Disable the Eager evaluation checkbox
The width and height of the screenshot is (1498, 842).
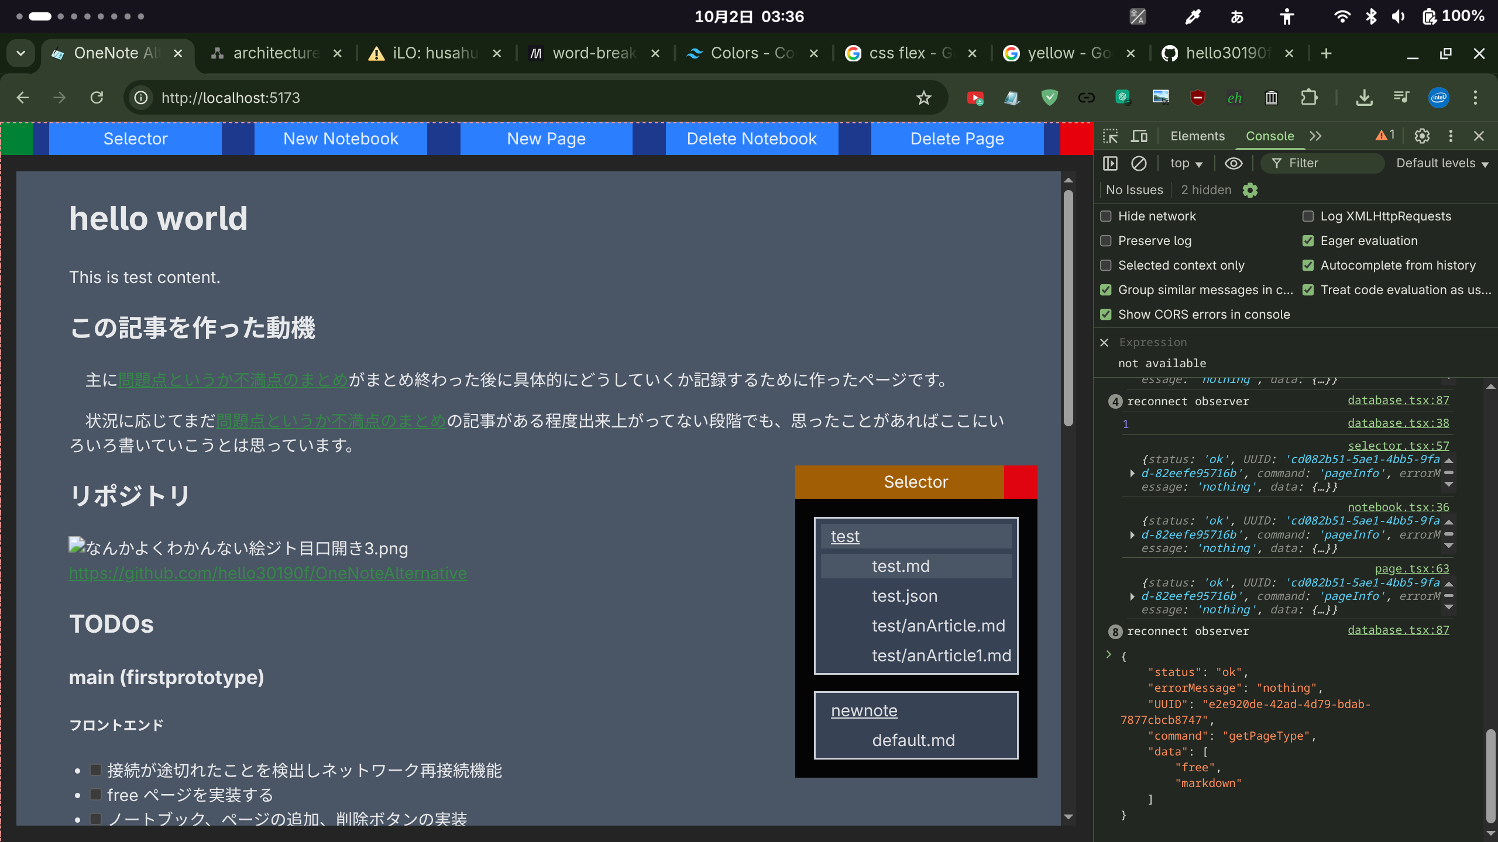(x=1308, y=240)
